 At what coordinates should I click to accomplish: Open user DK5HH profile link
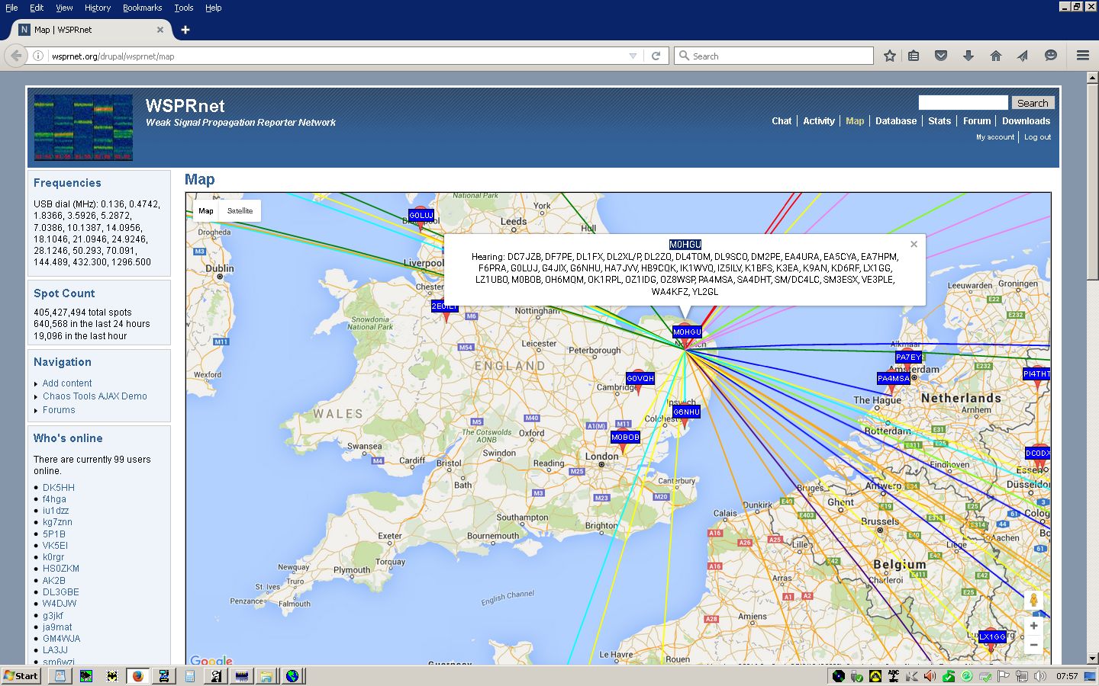coord(59,488)
